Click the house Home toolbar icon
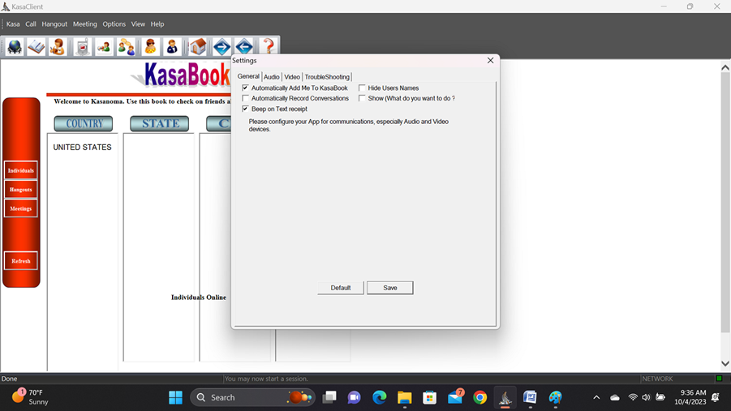731x411 pixels. click(198, 46)
